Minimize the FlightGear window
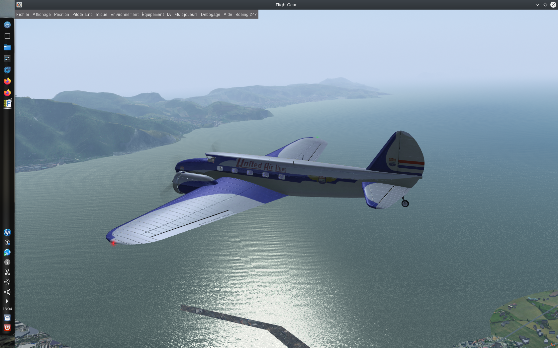The image size is (558, 348). click(537, 5)
